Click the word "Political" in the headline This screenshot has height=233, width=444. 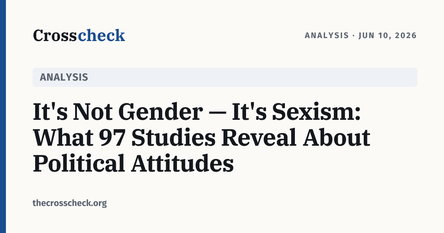coord(78,163)
